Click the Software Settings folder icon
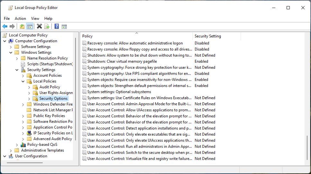The image size is (311, 174). coord(17,47)
